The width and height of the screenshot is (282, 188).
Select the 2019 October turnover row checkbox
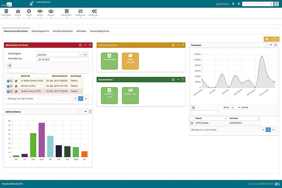pos(192,123)
